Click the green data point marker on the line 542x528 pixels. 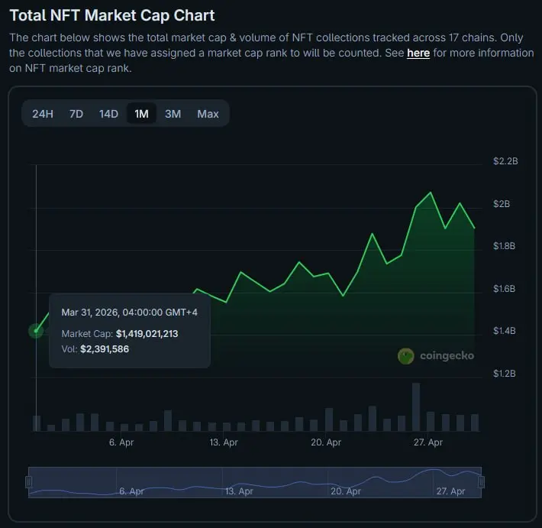point(36,331)
